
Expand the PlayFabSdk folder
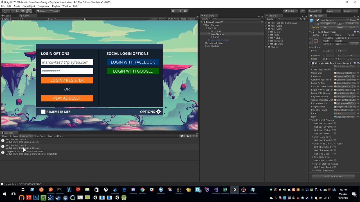click(266, 26)
